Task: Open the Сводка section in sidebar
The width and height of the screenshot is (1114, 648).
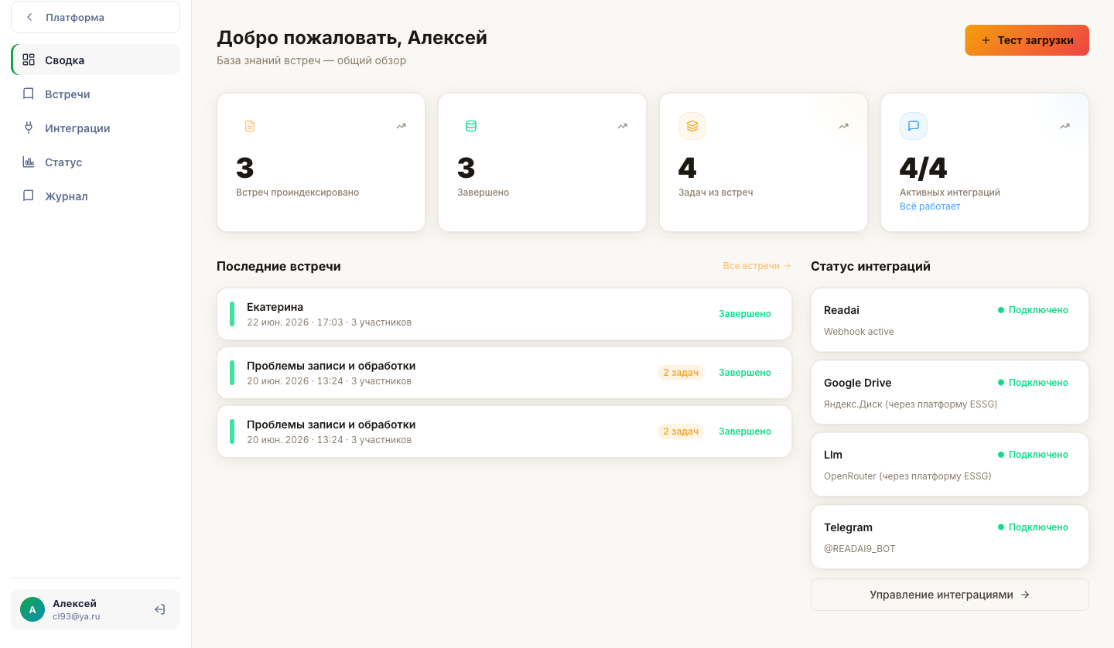Action: [95, 60]
